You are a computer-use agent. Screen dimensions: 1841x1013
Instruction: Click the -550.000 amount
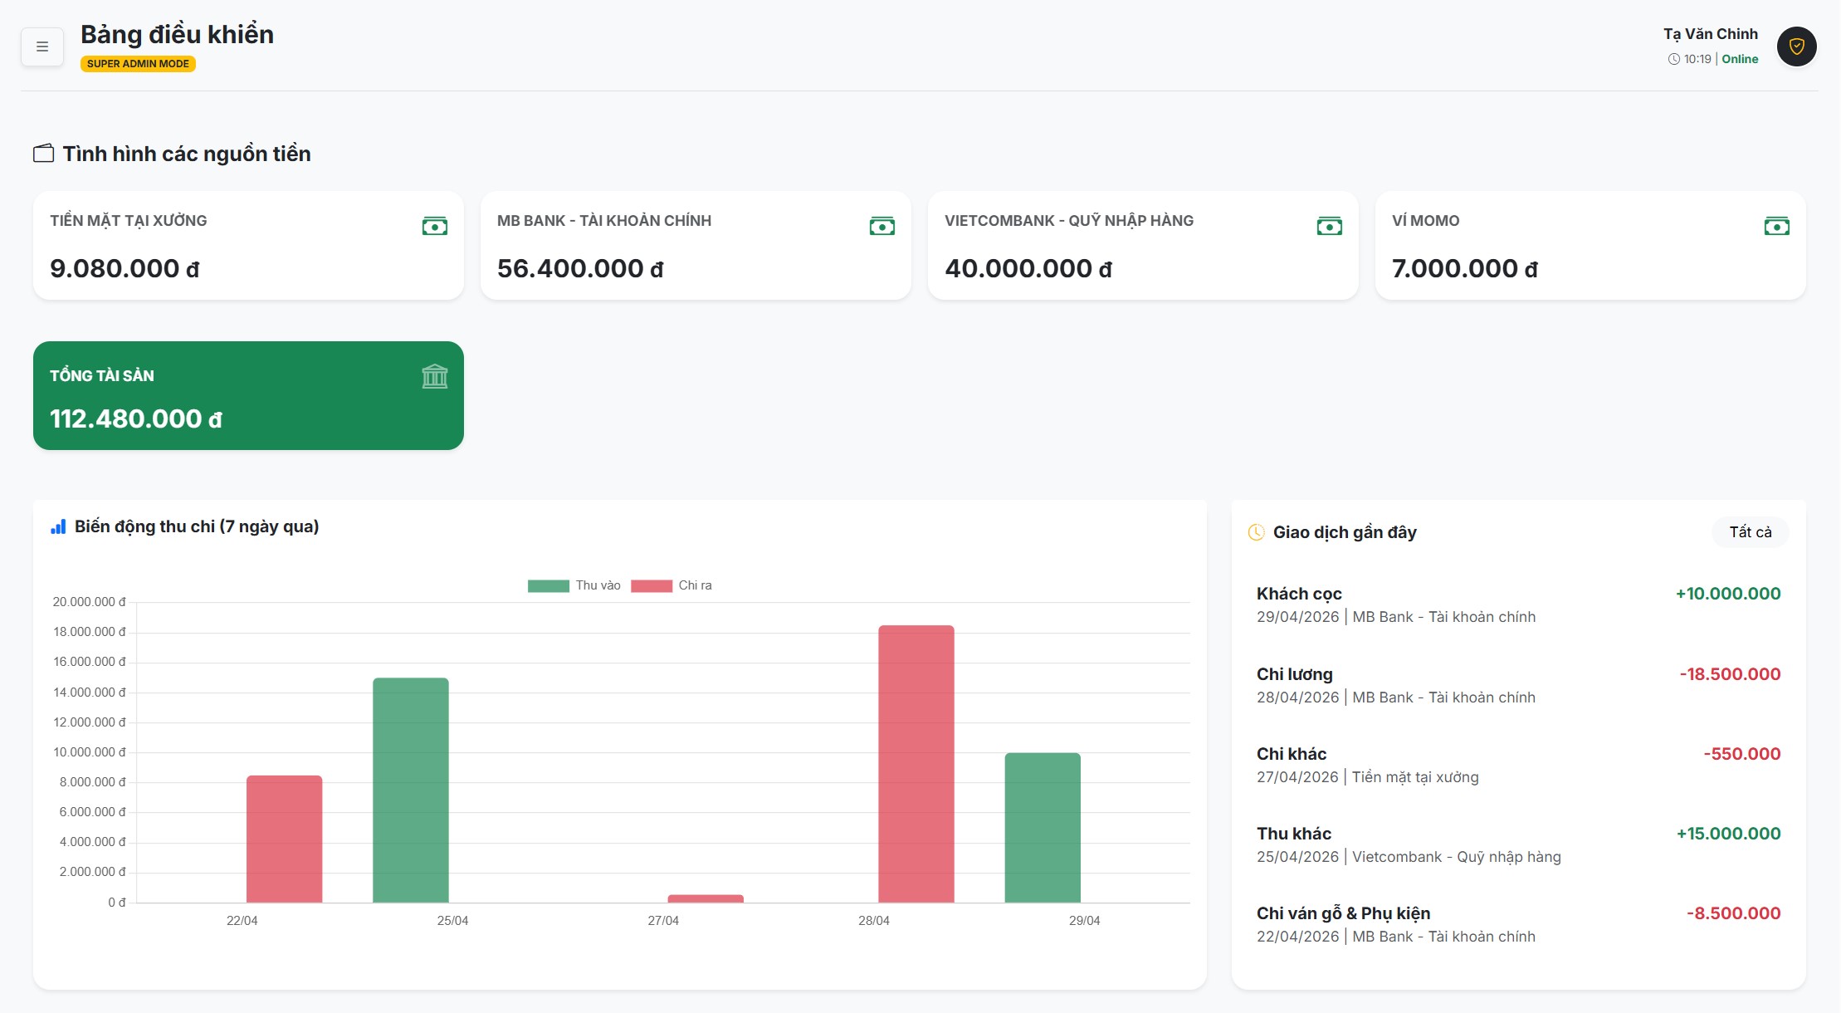1742,754
